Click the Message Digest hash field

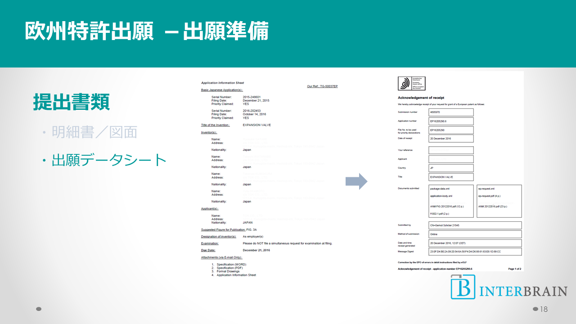click(x=475, y=252)
